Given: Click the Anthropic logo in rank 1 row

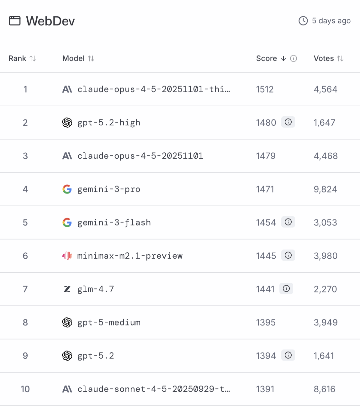Looking at the screenshot, I should point(67,89).
